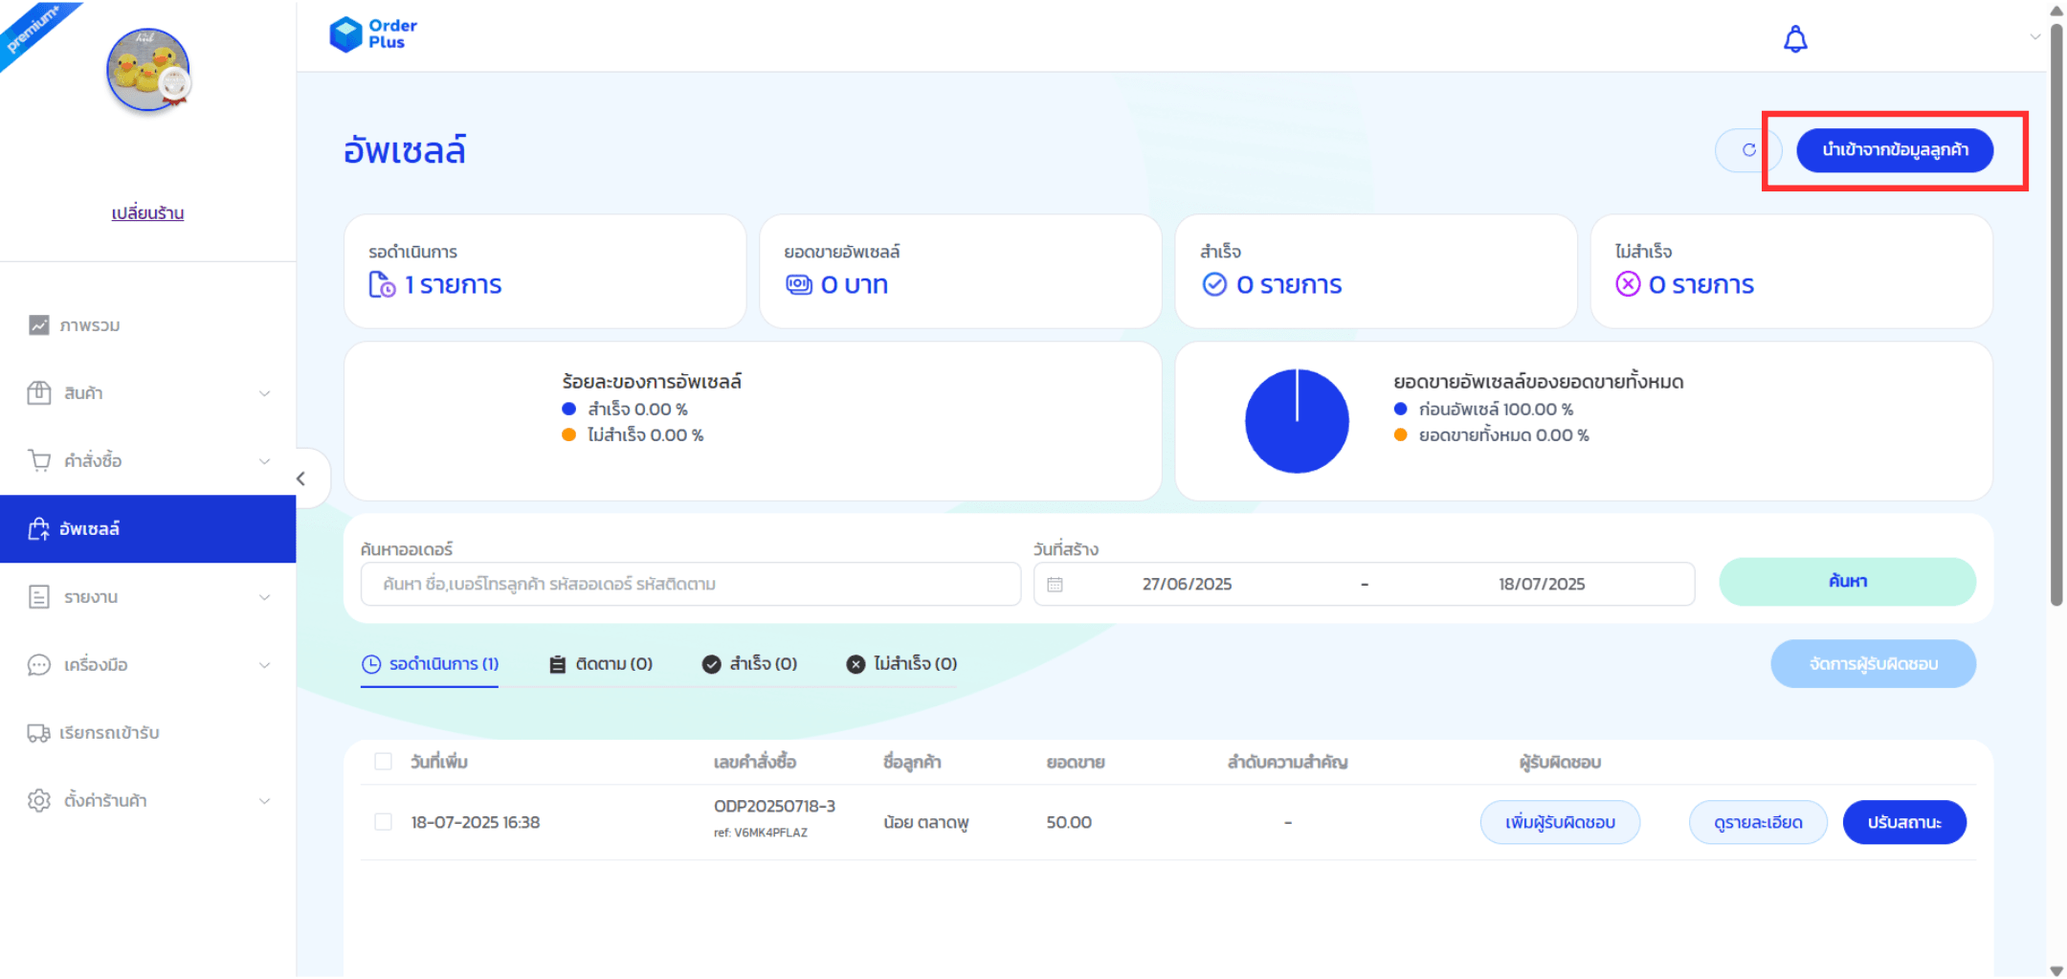Expand the คำสั่งซื้อ menu chevron
2067x979 pixels.
(x=265, y=461)
